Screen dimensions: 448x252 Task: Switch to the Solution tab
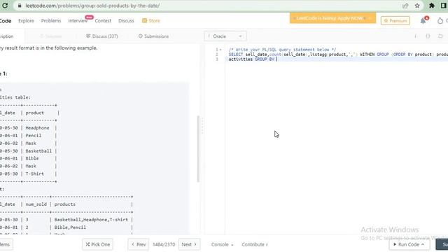coord(50,36)
